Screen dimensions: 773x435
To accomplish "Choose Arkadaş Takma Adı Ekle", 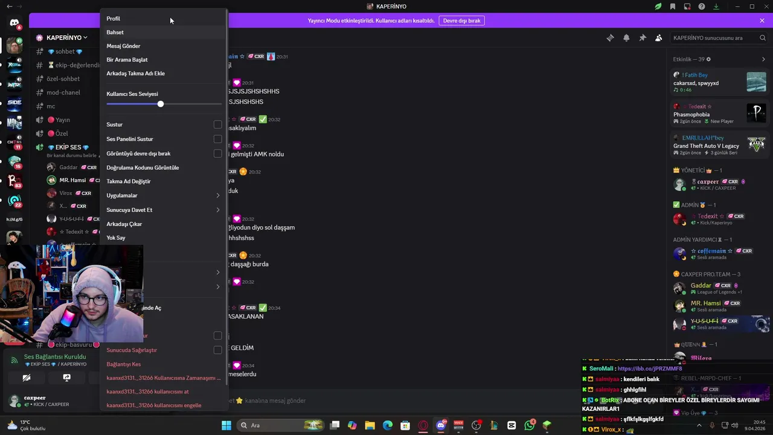I will coord(163,73).
